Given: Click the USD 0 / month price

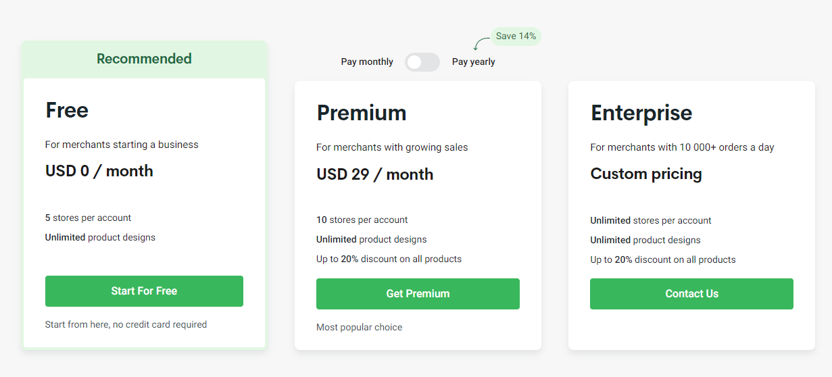Looking at the screenshot, I should (99, 172).
